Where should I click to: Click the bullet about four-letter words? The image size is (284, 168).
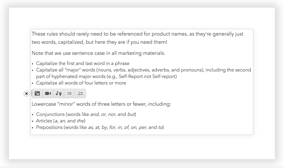80,83
